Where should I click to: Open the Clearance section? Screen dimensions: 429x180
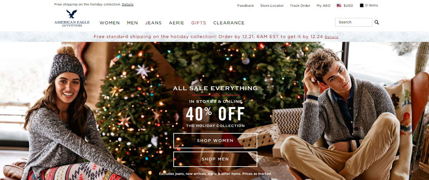pos(229,23)
